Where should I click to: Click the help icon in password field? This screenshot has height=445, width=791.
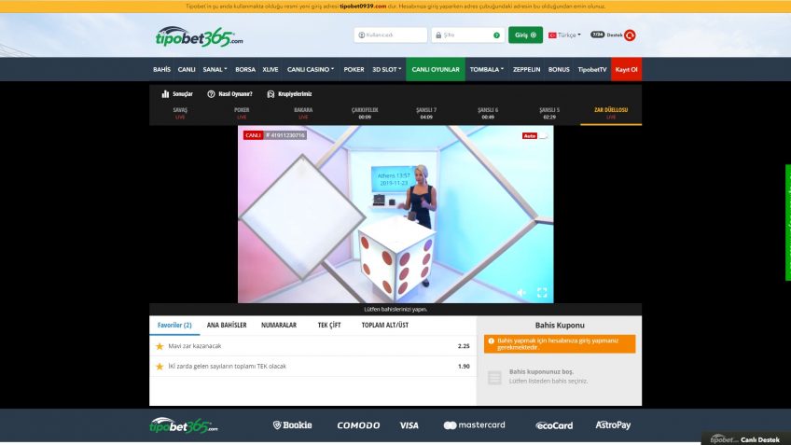click(496, 35)
